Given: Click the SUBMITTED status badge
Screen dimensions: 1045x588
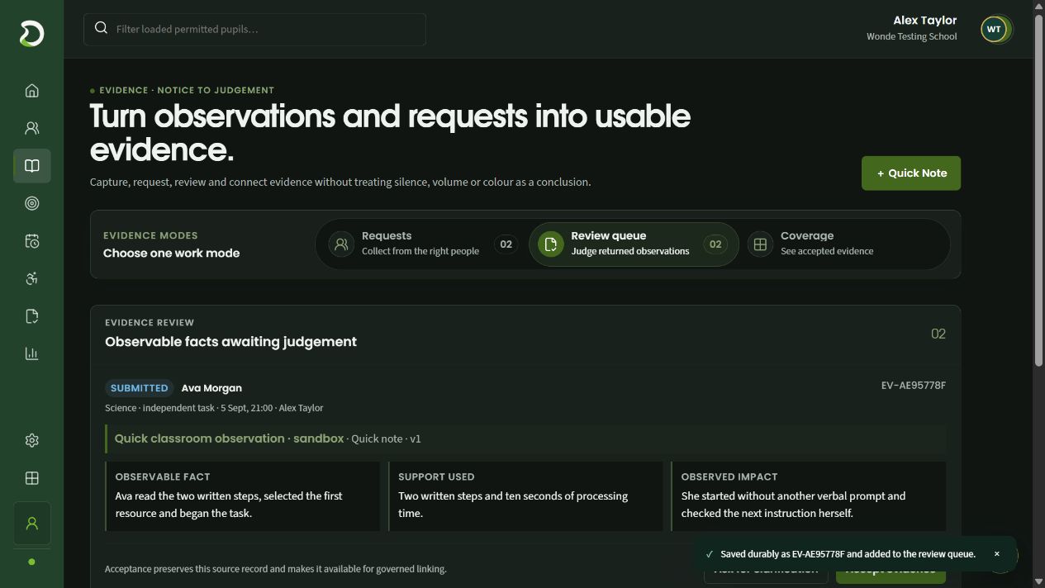Looking at the screenshot, I should coord(139,388).
